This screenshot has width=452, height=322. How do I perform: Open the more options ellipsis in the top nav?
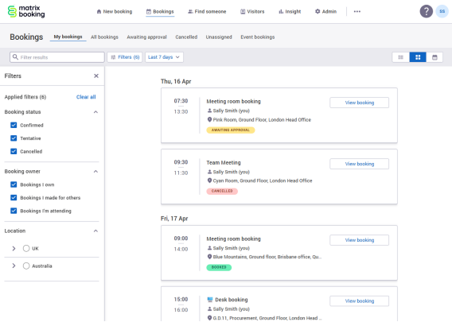357,11
